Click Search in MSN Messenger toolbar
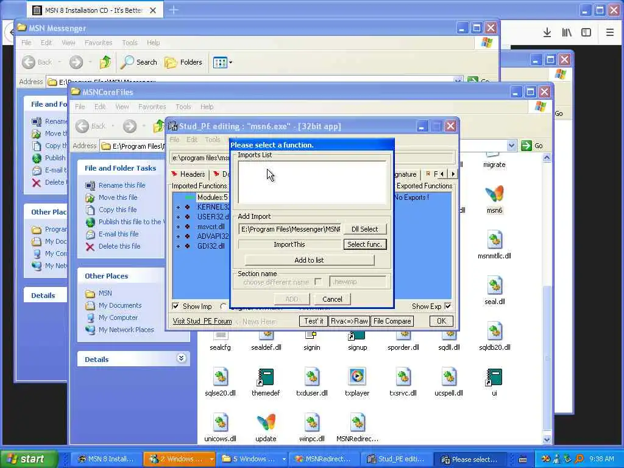The height and width of the screenshot is (468, 624). [139, 62]
